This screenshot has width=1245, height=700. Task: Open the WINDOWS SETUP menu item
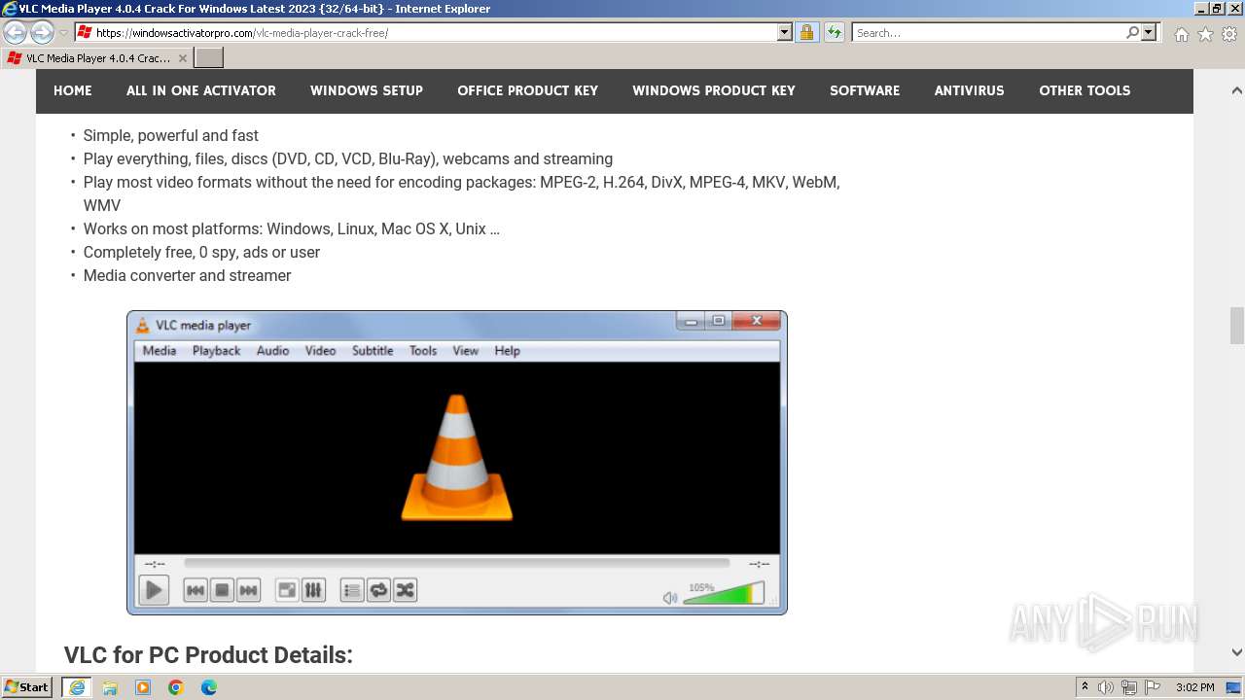click(367, 90)
